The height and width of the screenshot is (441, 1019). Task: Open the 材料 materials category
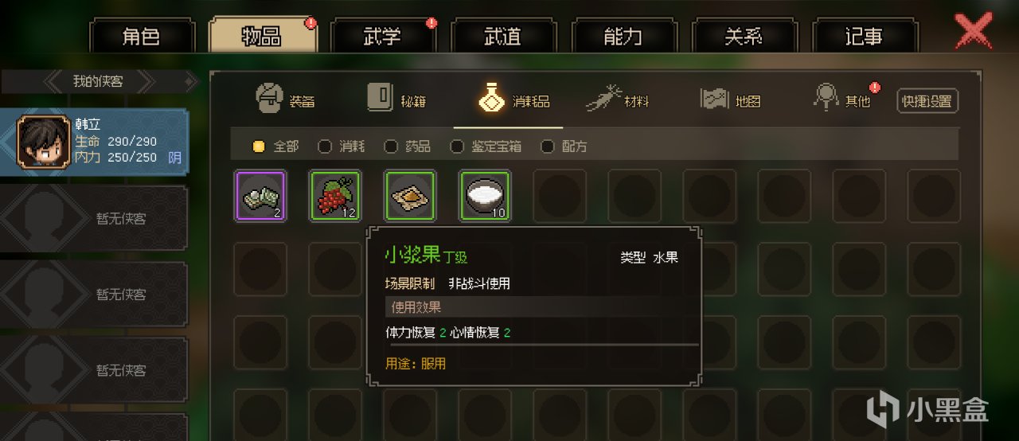(618, 100)
